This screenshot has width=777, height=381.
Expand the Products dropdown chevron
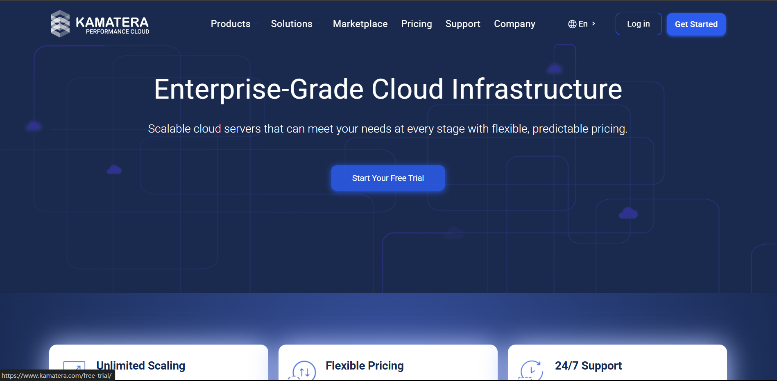[x=256, y=24]
